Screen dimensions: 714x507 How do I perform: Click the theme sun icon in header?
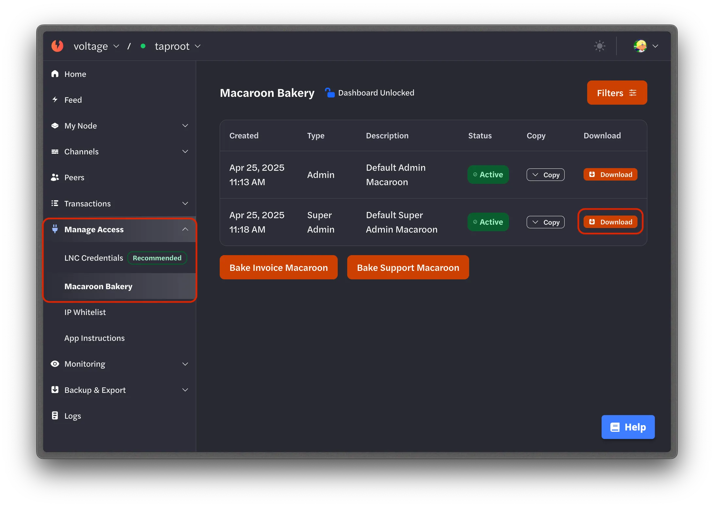click(599, 46)
